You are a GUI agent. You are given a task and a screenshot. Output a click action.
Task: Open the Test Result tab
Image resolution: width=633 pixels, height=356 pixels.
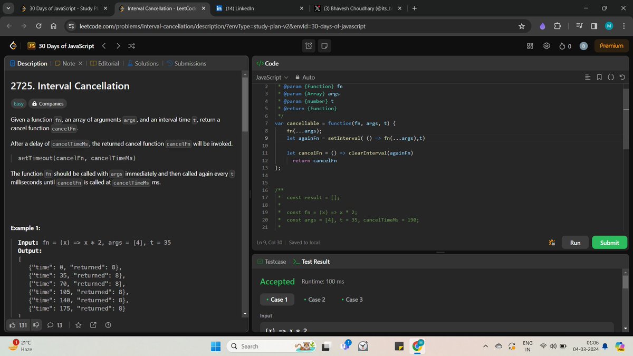click(315, 261)
